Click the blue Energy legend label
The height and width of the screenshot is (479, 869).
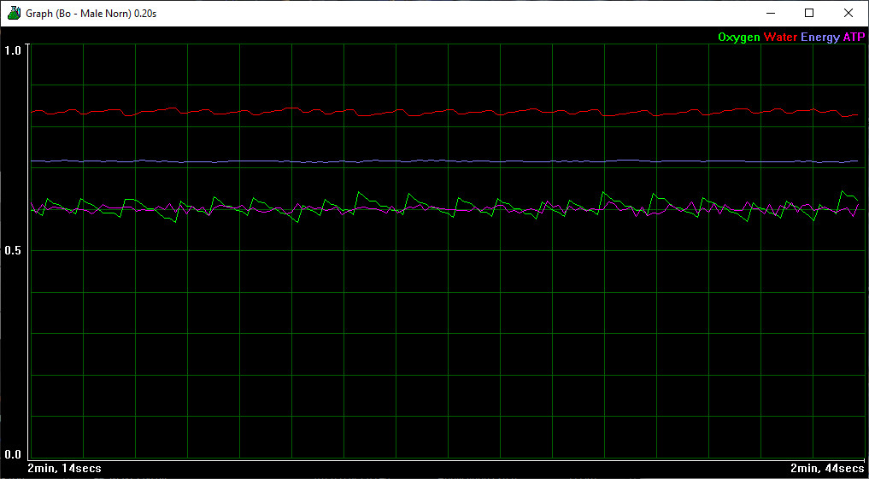pos(819,38)
